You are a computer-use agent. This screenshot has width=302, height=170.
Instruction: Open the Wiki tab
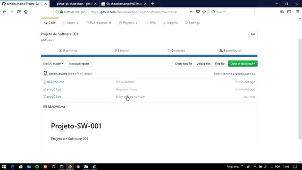coord(151,23)
